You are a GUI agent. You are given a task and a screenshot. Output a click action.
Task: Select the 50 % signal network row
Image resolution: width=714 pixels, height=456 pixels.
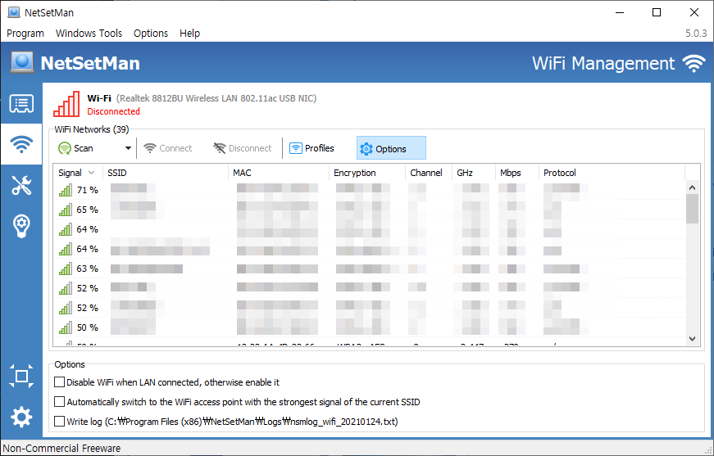(369, 327)
